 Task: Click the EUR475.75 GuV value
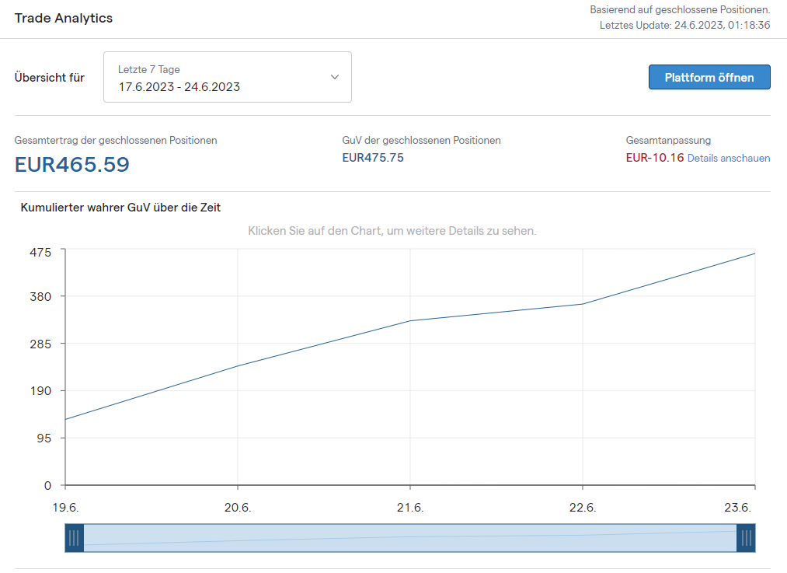click(373, 158)
